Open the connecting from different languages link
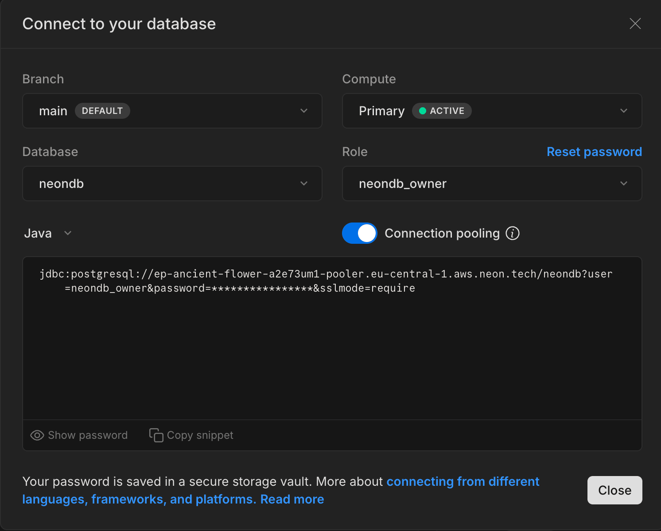The image size is (661, 531). pyautogui.click(x=463, y=481)
